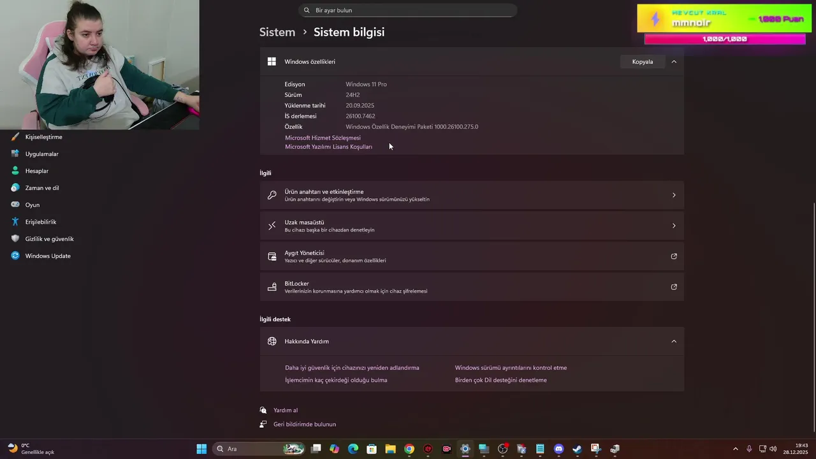Open Snipping Tool from taskbar
The width and height of the screenshot is (816, 459).
[x=596, y=449]
